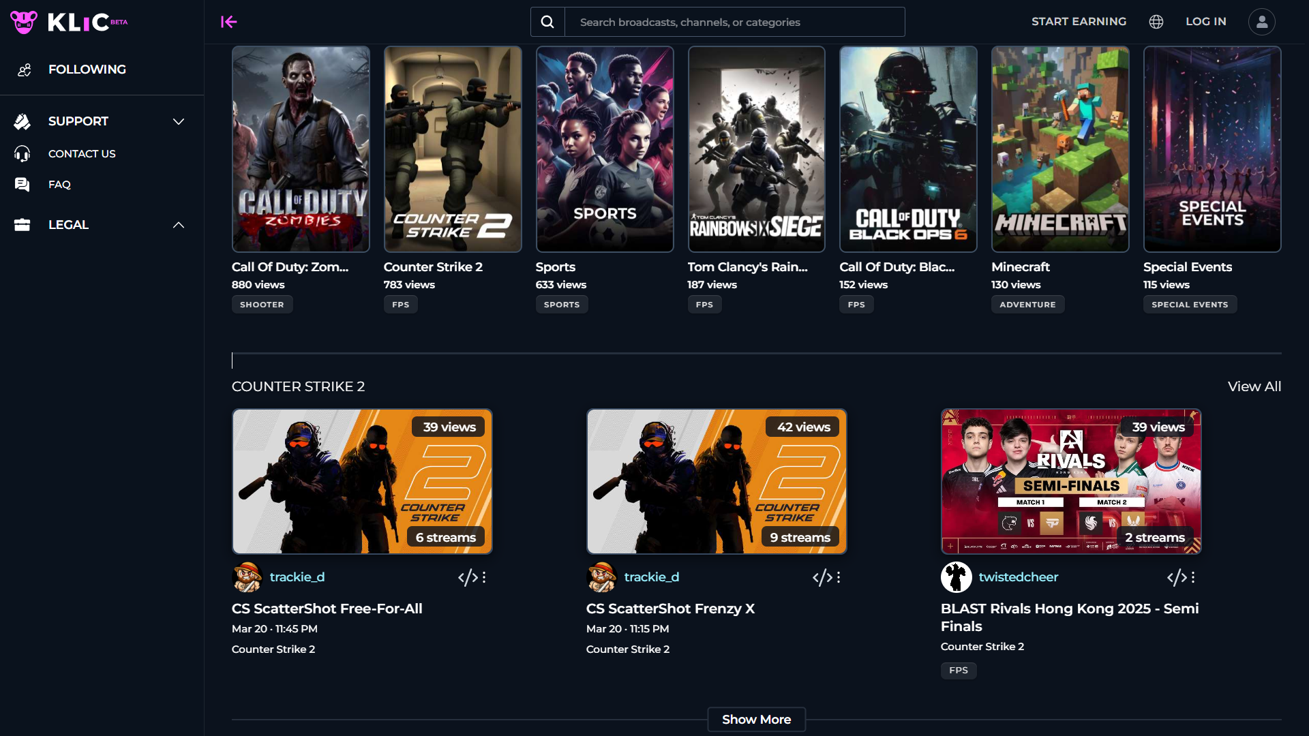Image resolution: width=1309 pixels, height=736 pixels.
Task: Click the Start Earning link
Action: pyautogui.click(x=1079, y=22)
